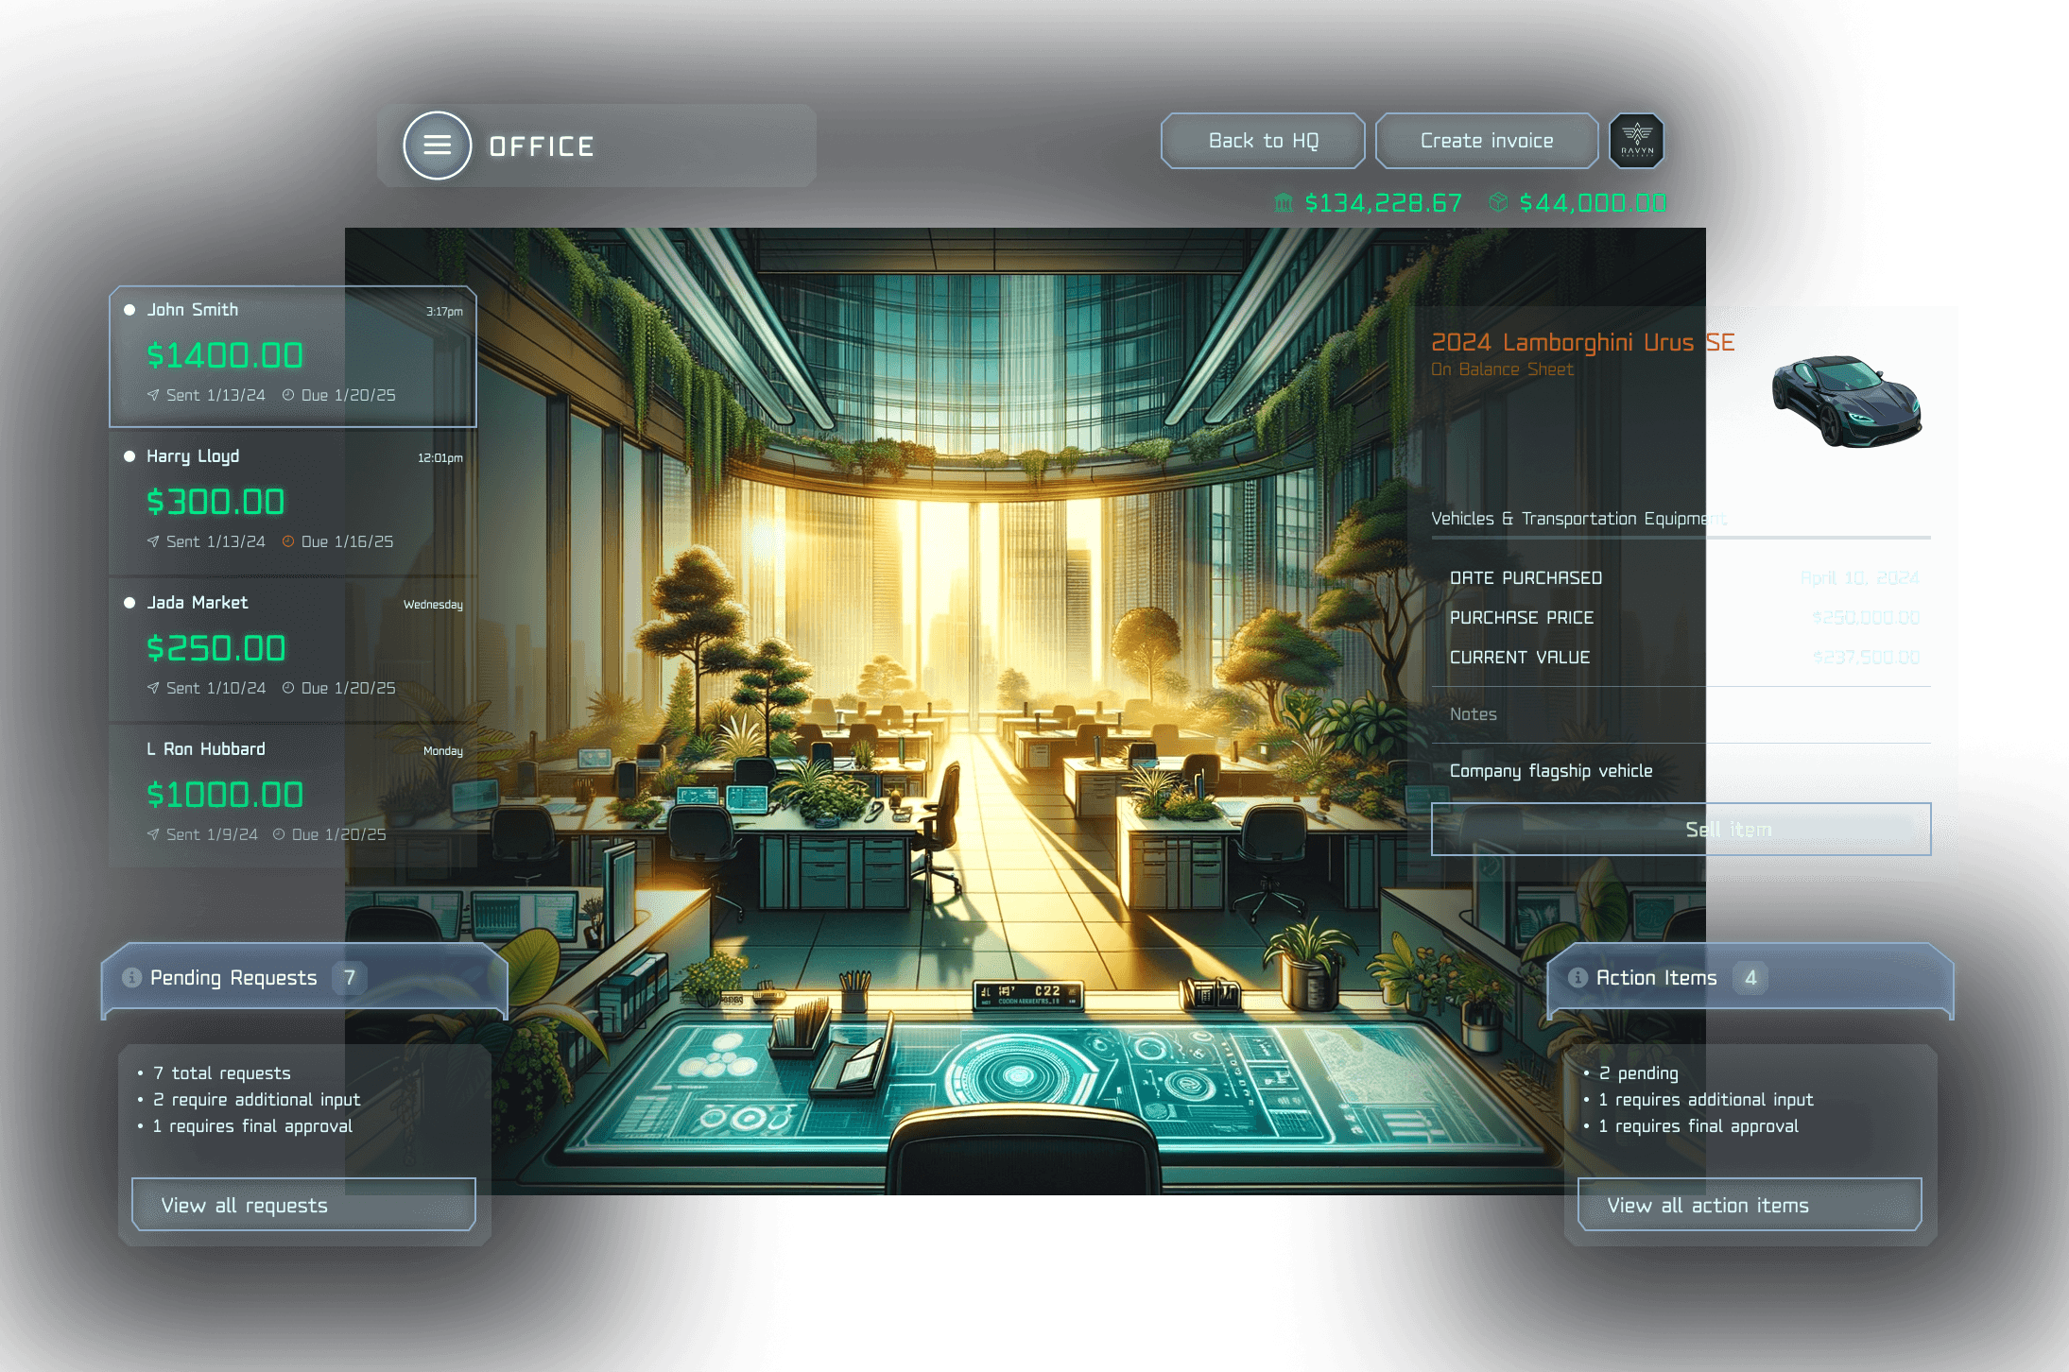Viewport: 2069px width, 1372px height.
Task: Click the bank balance icon
Action: click(1283, 202)
